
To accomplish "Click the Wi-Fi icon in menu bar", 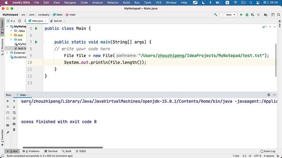I will (x=235, y=3).
